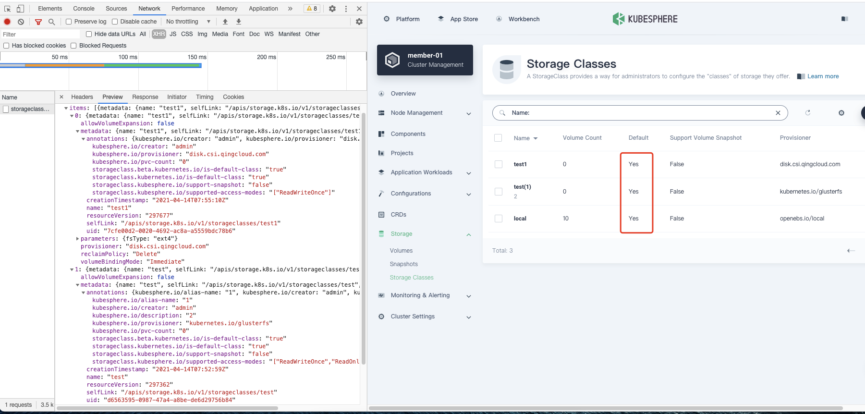
Task: Export HAR file with download arrow icon
Action: tap(238, 22)
